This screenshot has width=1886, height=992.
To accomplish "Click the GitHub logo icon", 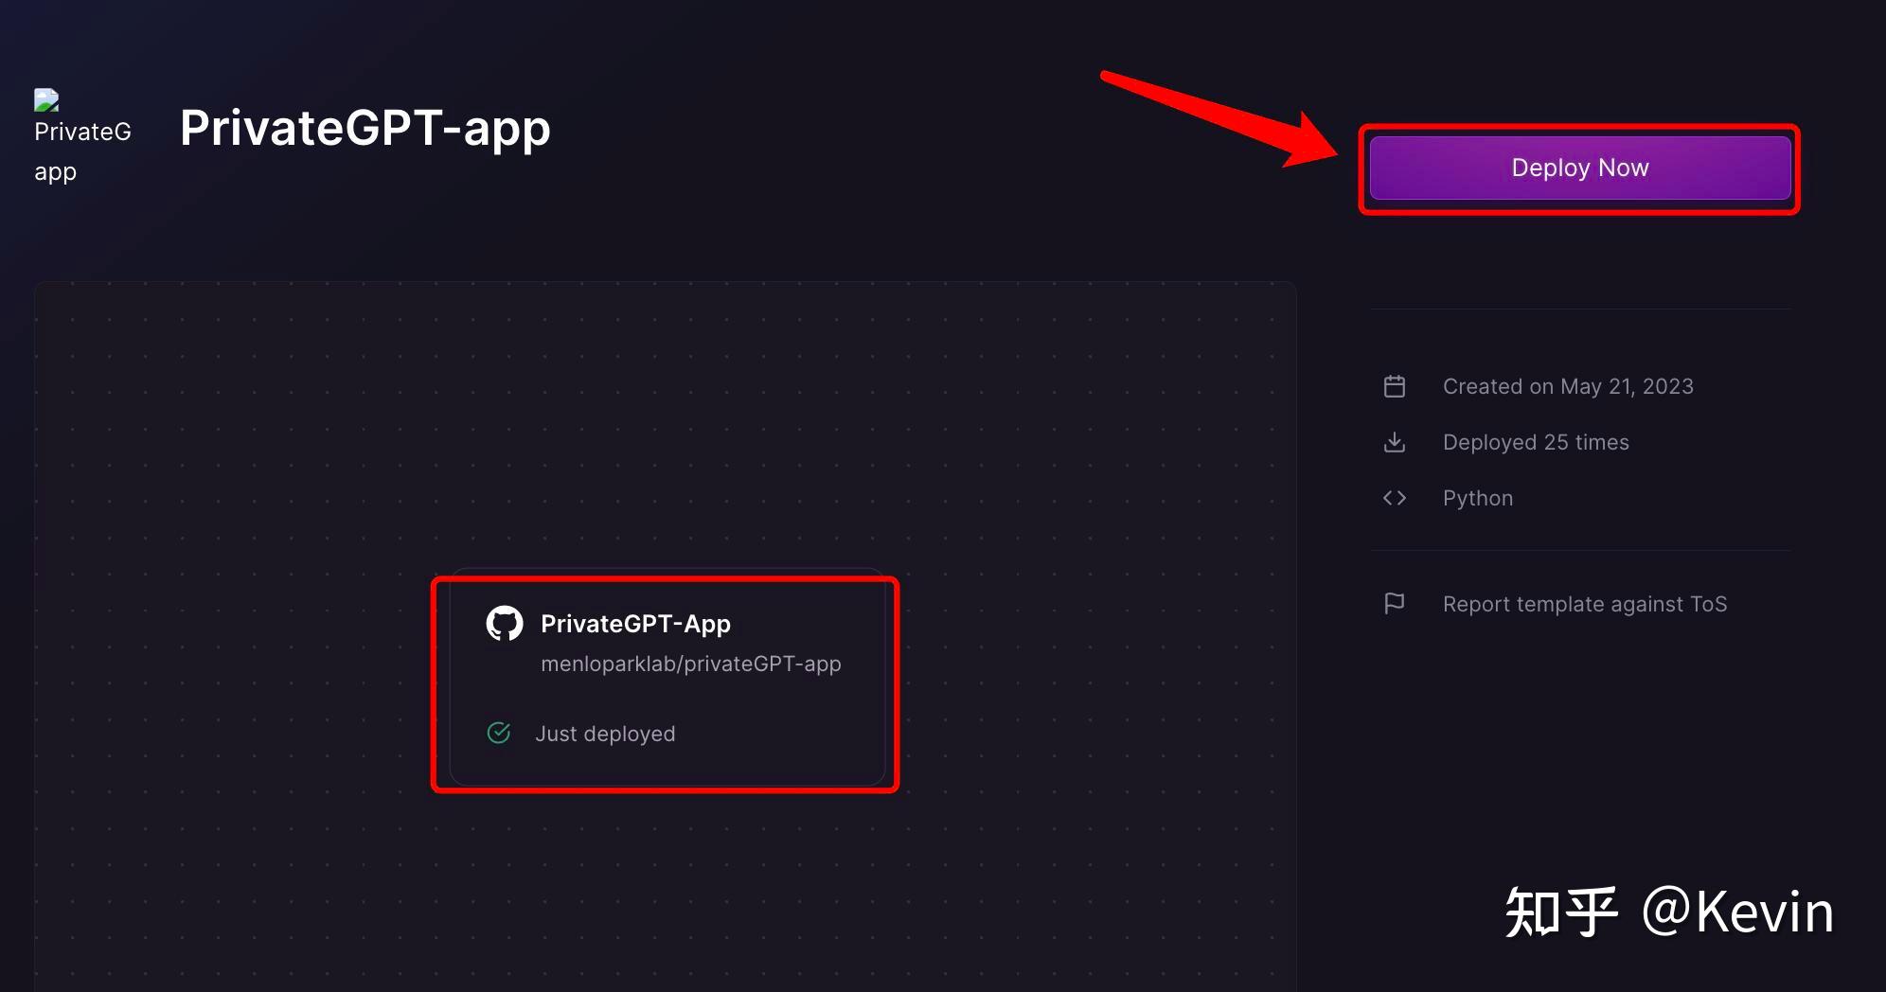I will tap(504, 624).
